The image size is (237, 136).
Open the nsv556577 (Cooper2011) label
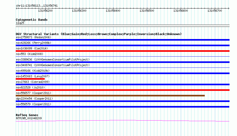tap(34, 93)
